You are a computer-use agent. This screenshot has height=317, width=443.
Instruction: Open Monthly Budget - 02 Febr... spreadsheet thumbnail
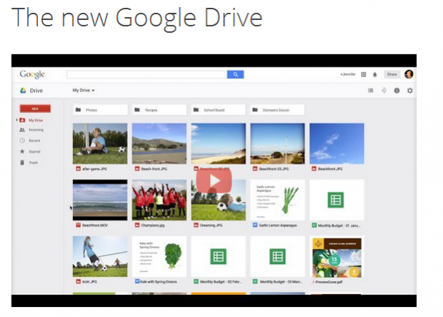(219, 256)
